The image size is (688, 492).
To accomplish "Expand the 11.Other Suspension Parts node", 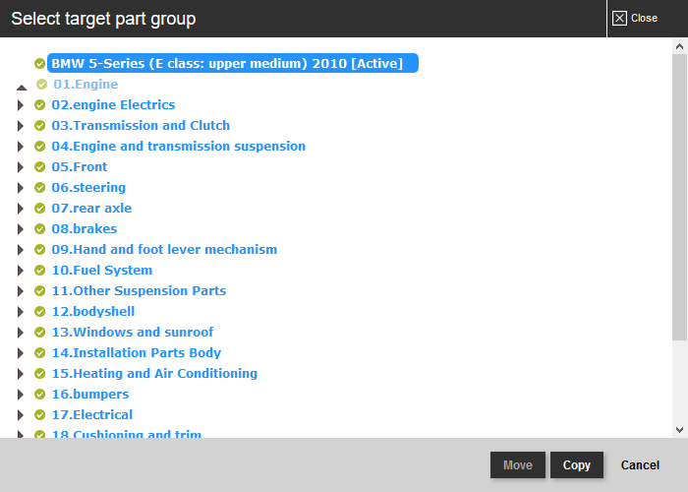I will tap(21, 291).
